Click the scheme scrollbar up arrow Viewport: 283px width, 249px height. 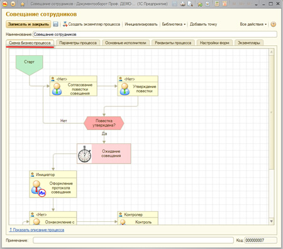272,52
